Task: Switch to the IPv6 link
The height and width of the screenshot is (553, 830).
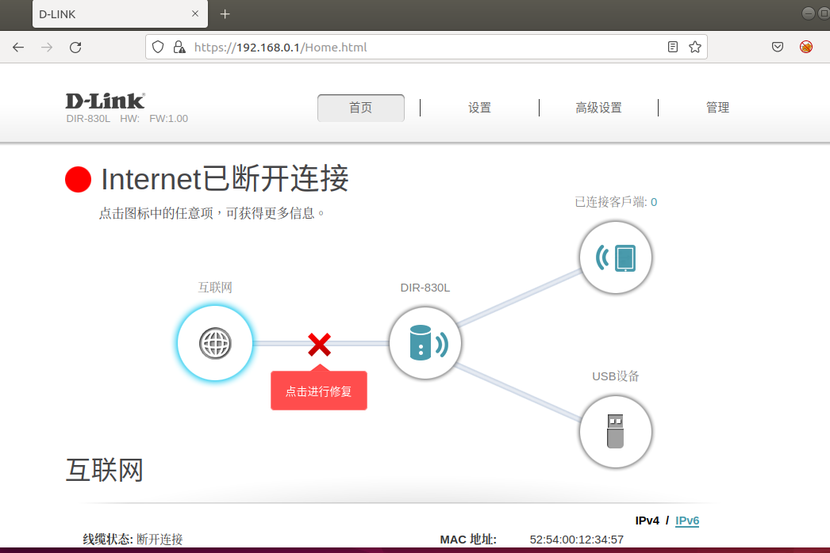Action: tap(687, 521)
